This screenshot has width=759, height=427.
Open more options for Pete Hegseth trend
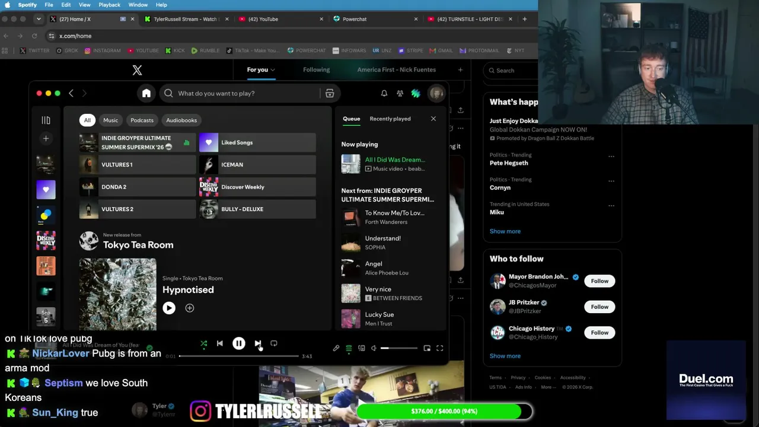611,157
